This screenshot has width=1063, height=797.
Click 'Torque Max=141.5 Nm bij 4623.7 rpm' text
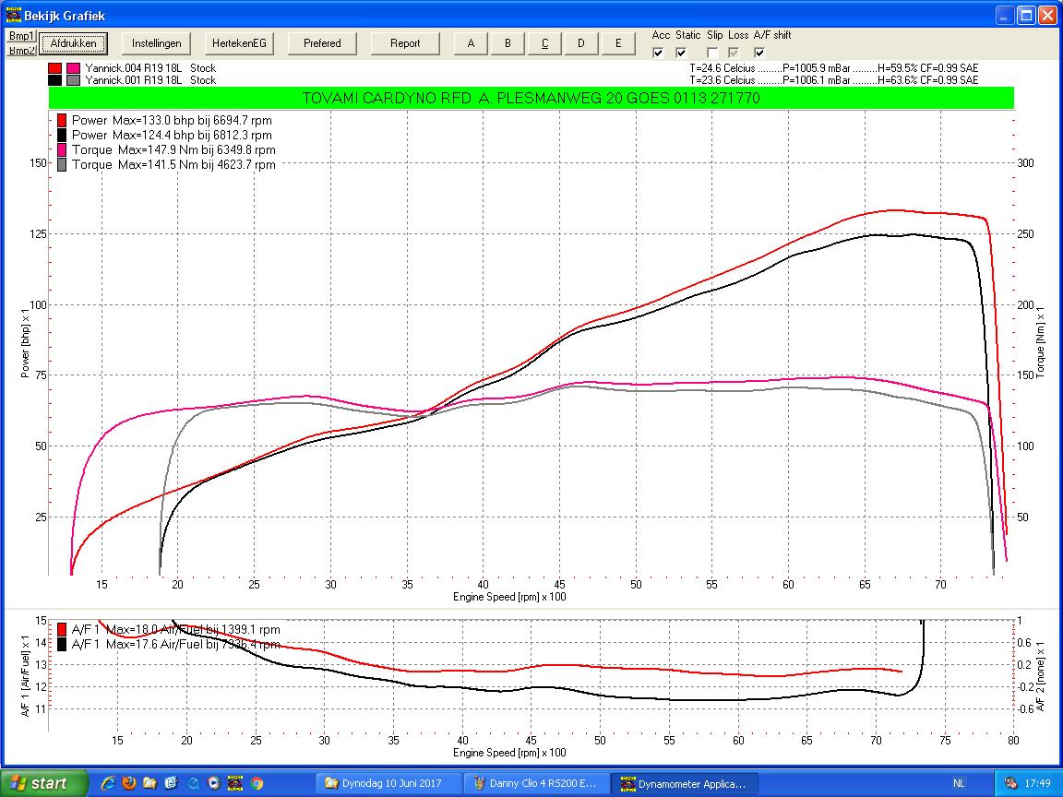pos(173,165)
